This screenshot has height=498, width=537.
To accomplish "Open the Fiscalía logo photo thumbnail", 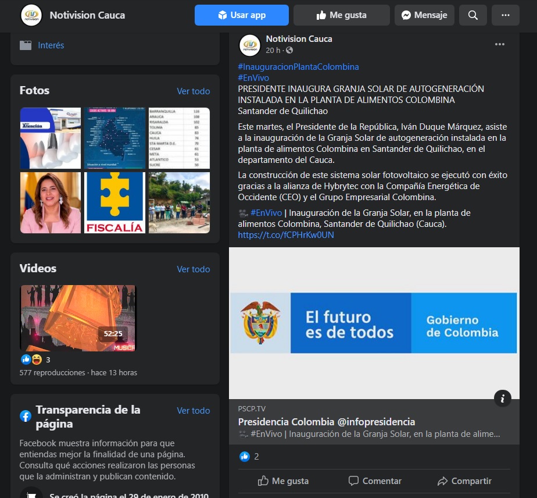I will pyautogui.click(x=114, y=202).
